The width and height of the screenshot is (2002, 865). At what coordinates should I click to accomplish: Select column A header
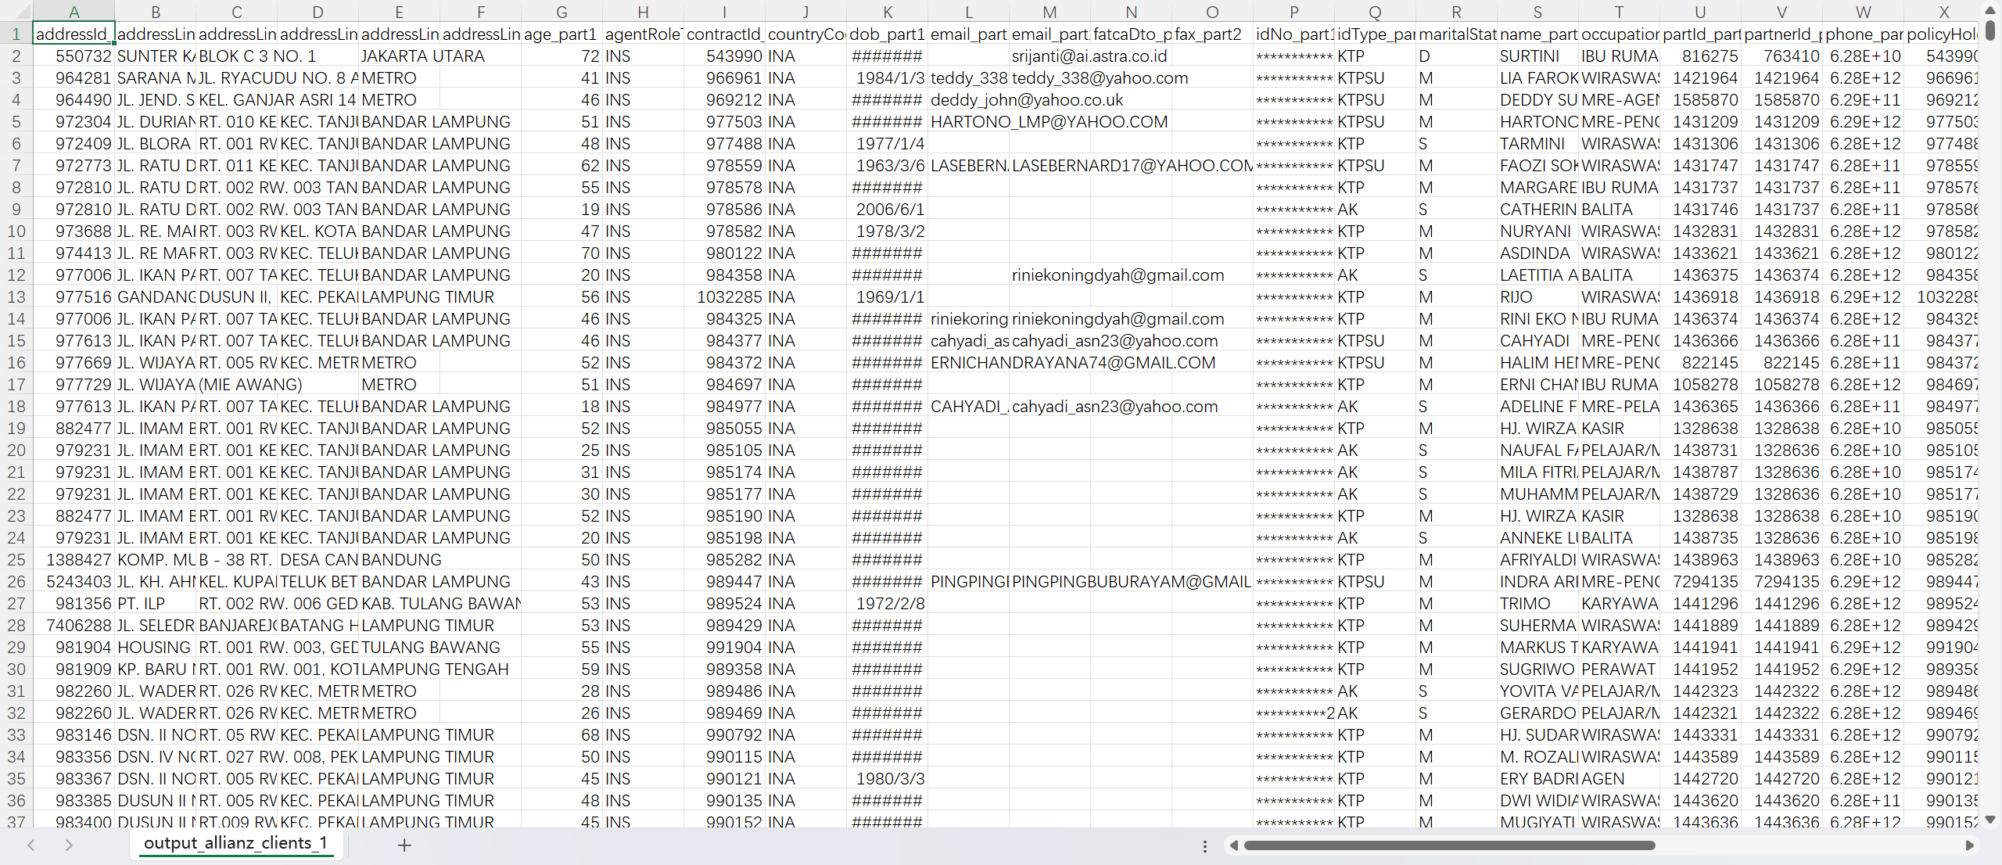point(74,11)
